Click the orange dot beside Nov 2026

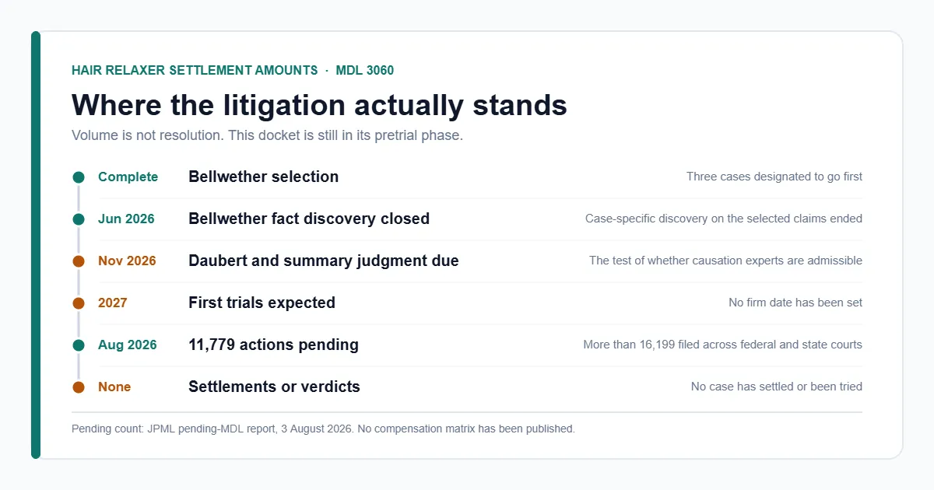pos(78,261)
